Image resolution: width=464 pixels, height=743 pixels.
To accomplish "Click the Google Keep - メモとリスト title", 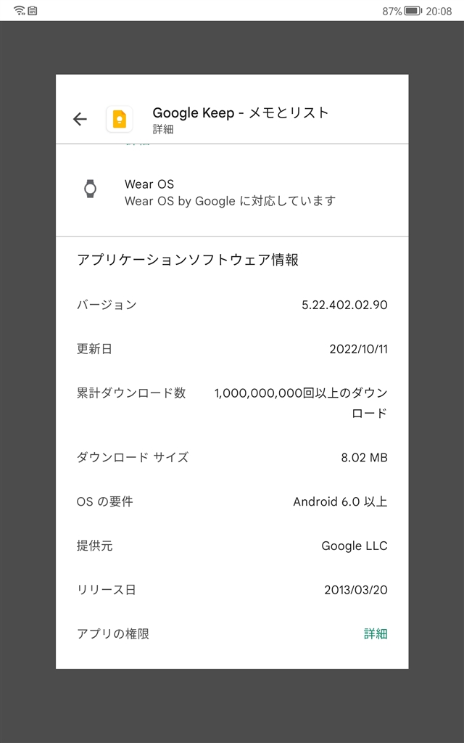I will pyautogui.click(x=241, y=112).
